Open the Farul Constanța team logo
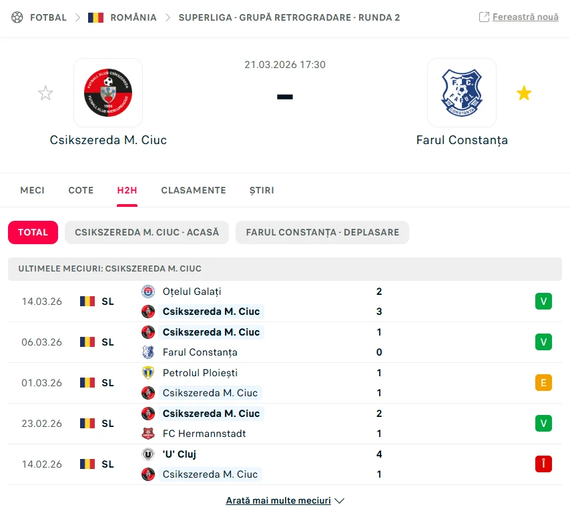The image size is (570, 507). click(462, 93)
